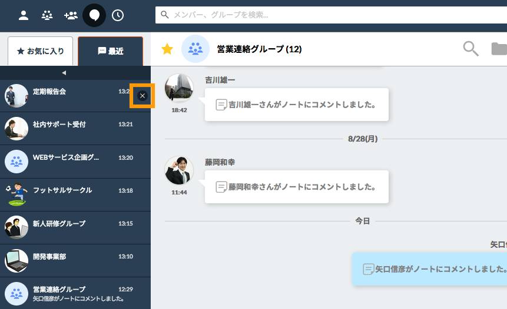Select the chat bubble talk icon
Image resolution: width=507 pixels, height=309 pixels.
coord(94,15)
